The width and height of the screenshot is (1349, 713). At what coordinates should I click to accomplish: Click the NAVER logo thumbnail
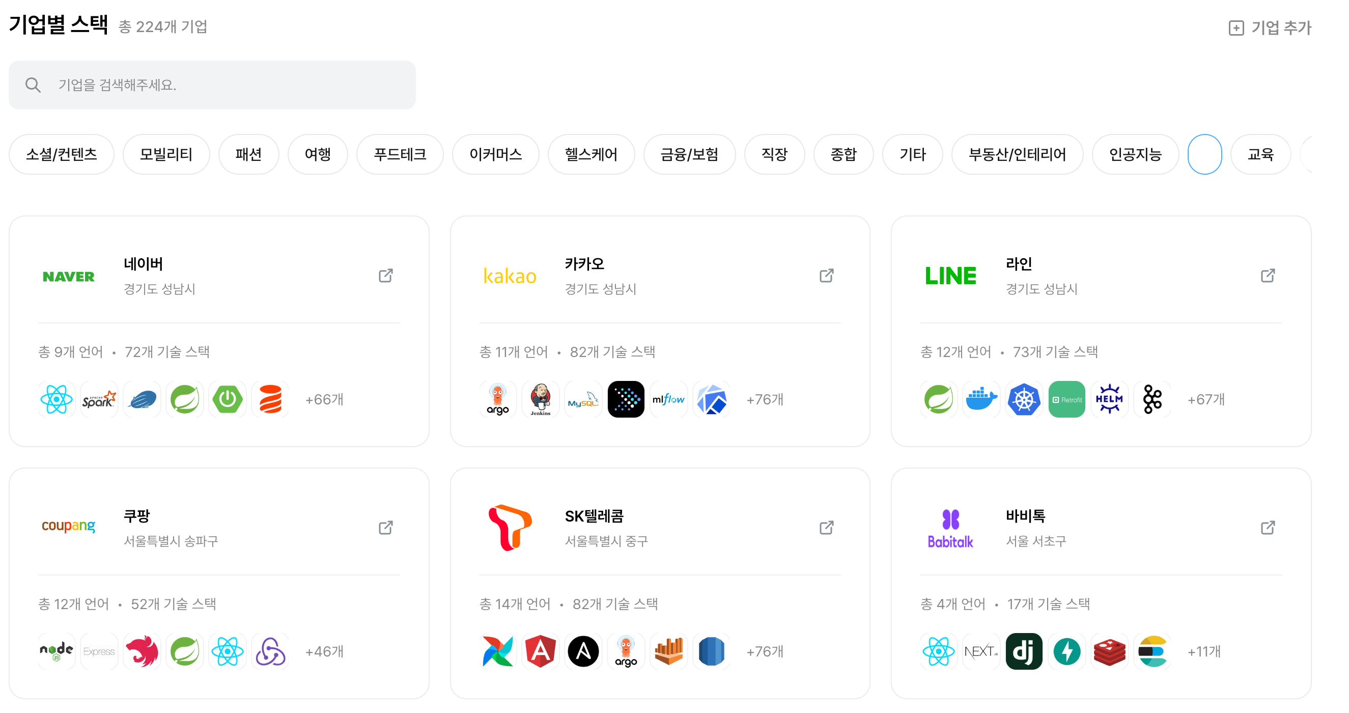point(69,276)
